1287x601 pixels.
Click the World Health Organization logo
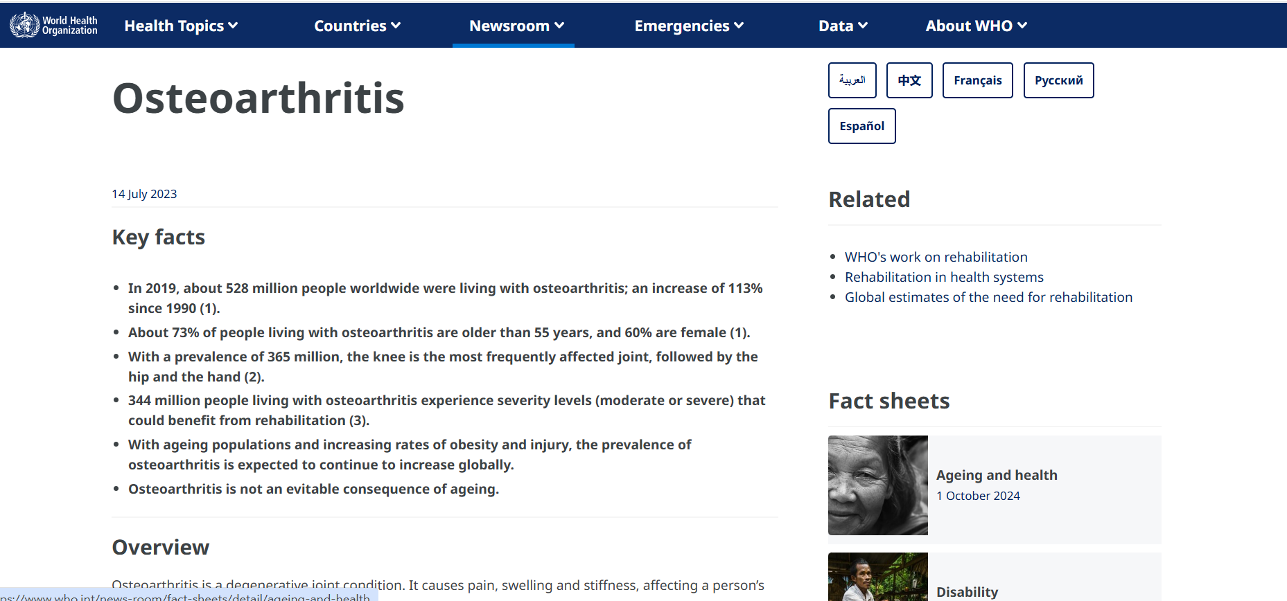53,25
